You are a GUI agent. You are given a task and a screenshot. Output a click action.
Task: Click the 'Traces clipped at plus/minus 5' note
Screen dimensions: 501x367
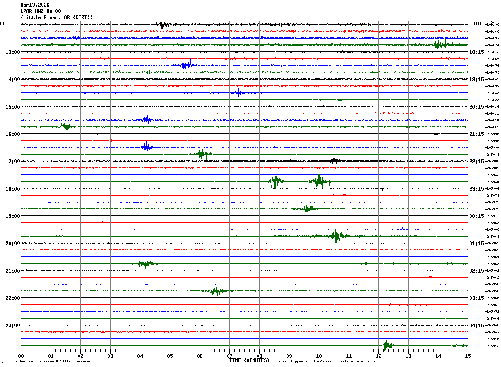tap(325, 361)
